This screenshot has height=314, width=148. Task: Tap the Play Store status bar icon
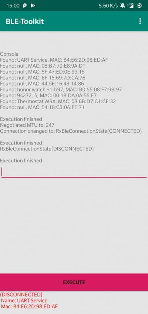tap(33, 6)
